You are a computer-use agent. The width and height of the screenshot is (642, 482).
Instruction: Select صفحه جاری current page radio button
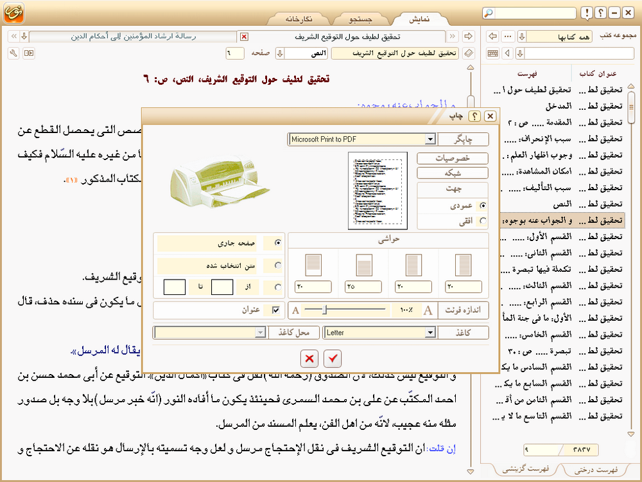click(278, 243)
